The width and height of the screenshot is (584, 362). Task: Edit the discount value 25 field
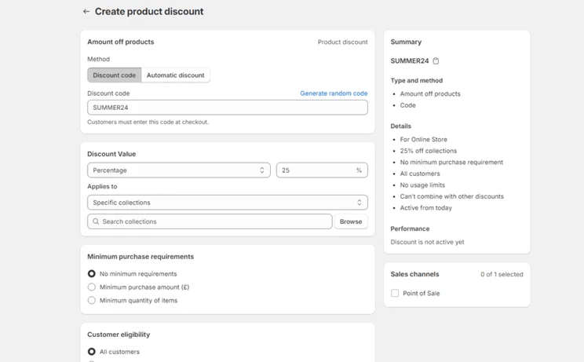click(x=322, y=170)
